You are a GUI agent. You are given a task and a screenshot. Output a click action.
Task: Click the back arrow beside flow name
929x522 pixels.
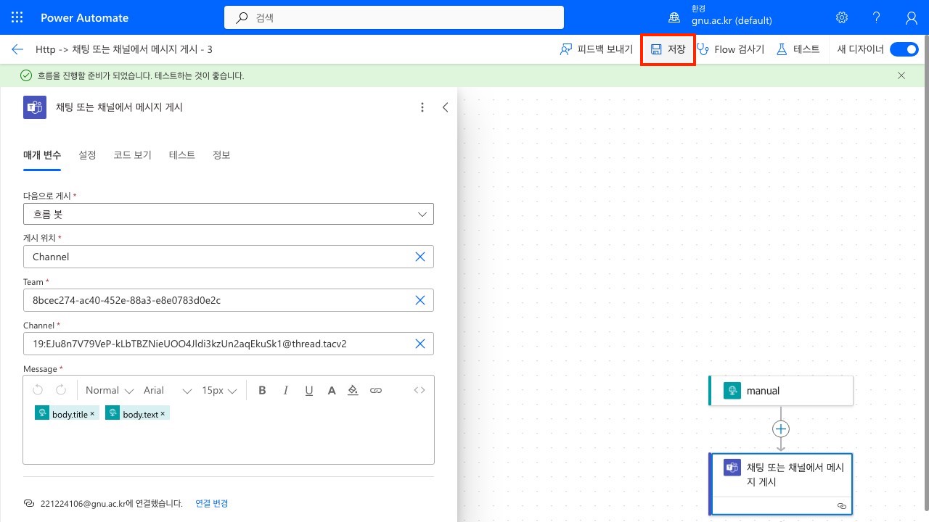coord(17,49)
